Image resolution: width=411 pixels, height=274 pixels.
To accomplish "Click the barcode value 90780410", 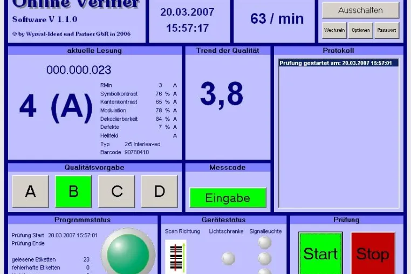I will tap(136, 152).
